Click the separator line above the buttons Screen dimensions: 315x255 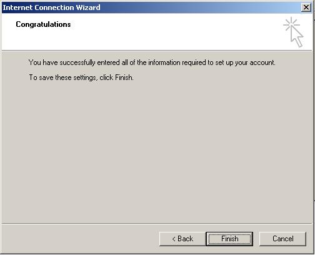click(x=157, y=224)
